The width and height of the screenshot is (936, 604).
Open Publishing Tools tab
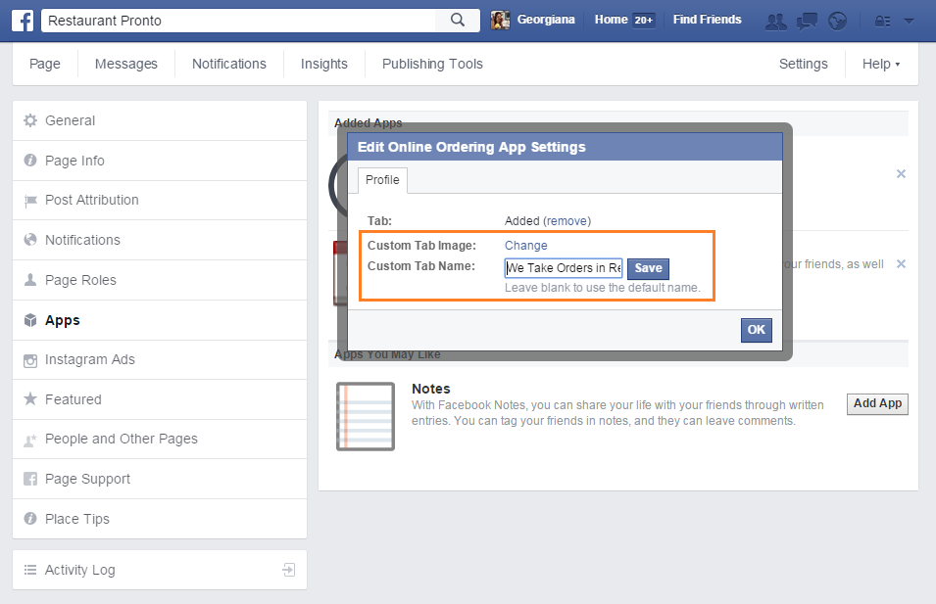(x=432, y=64)
